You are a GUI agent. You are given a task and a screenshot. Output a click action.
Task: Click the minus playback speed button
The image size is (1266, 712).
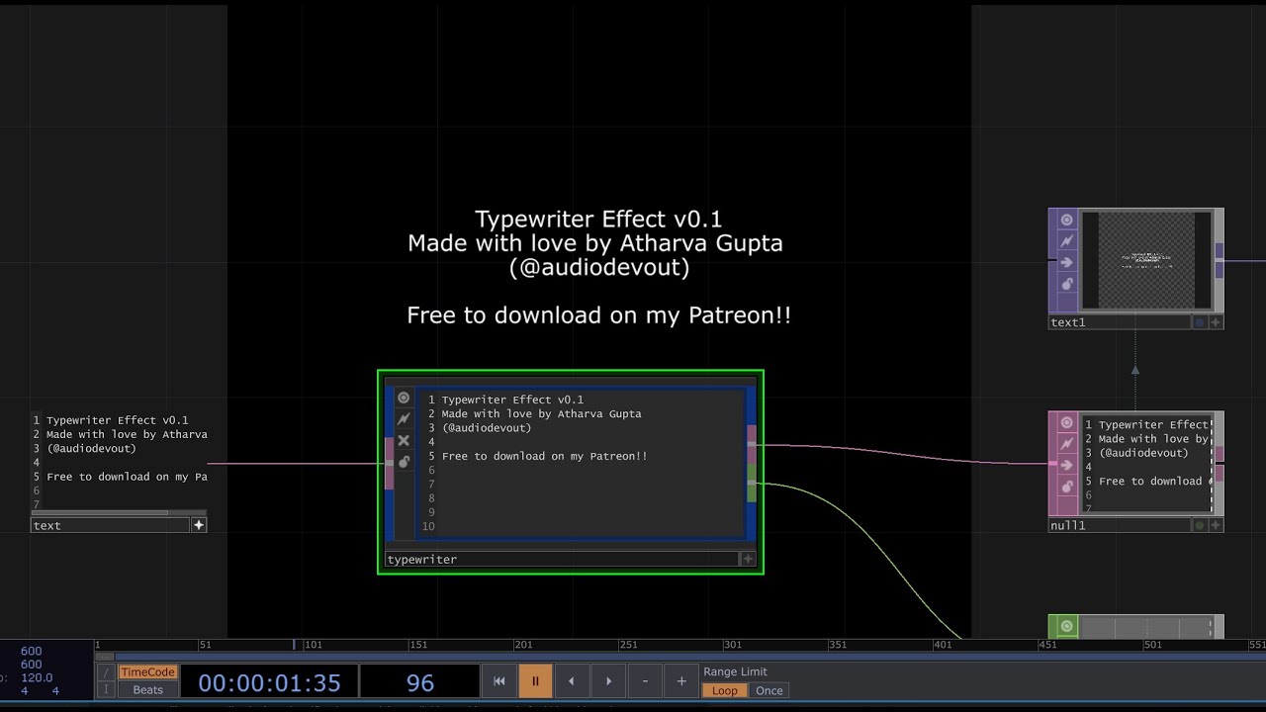(x=645, y=680)
